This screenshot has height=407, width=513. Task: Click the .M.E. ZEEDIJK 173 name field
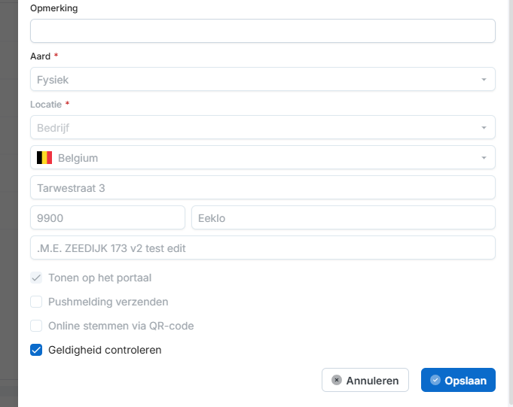[x=262, y=248]
